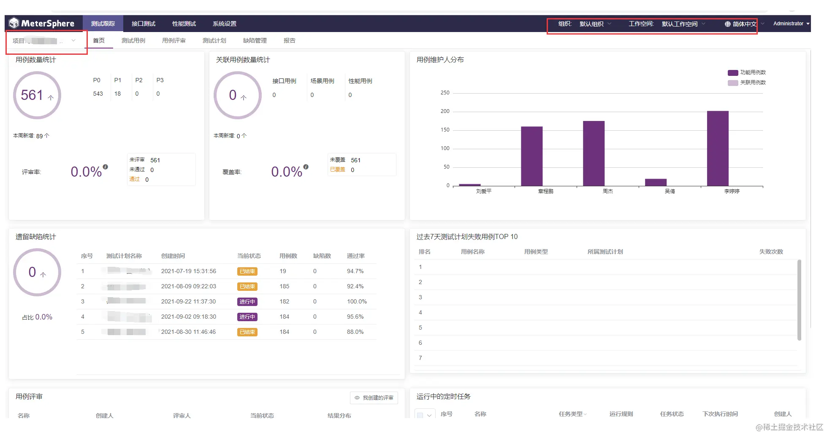
Task: Toggle the 关联用例数 legend entry
Action: (x=747, y=83)
